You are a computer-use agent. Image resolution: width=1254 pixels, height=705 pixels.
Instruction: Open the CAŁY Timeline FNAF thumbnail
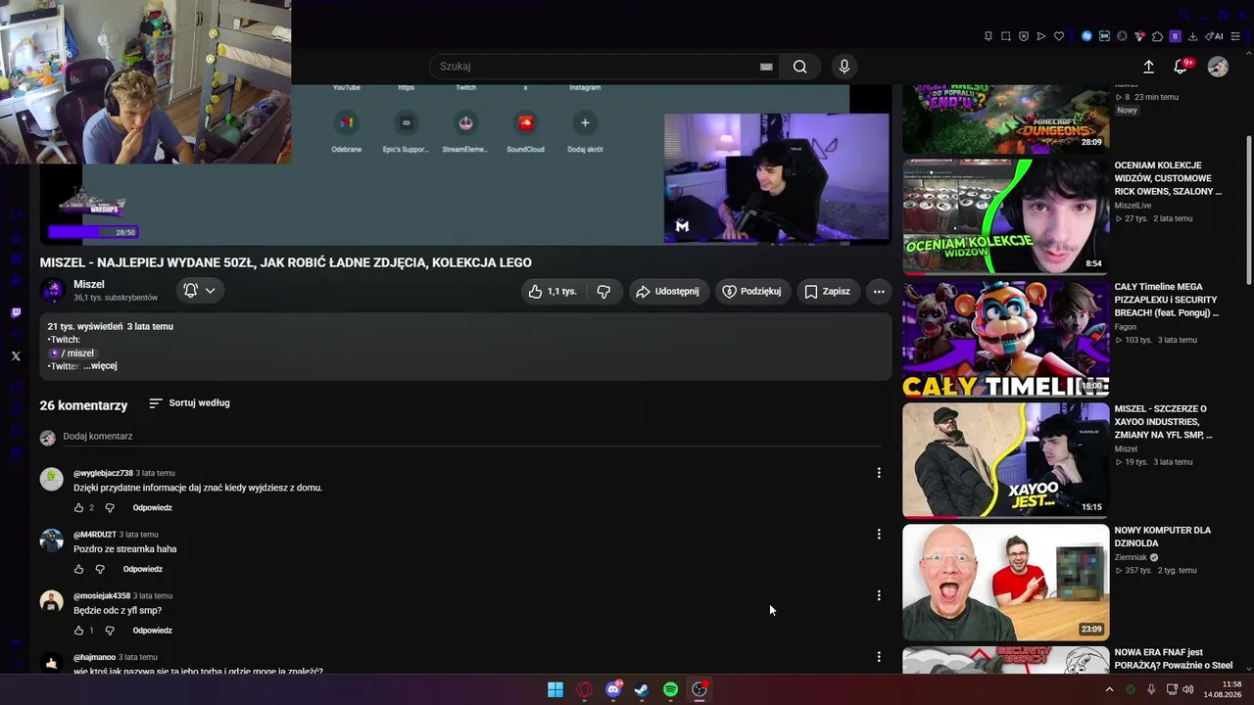[x=1005, y=339]
